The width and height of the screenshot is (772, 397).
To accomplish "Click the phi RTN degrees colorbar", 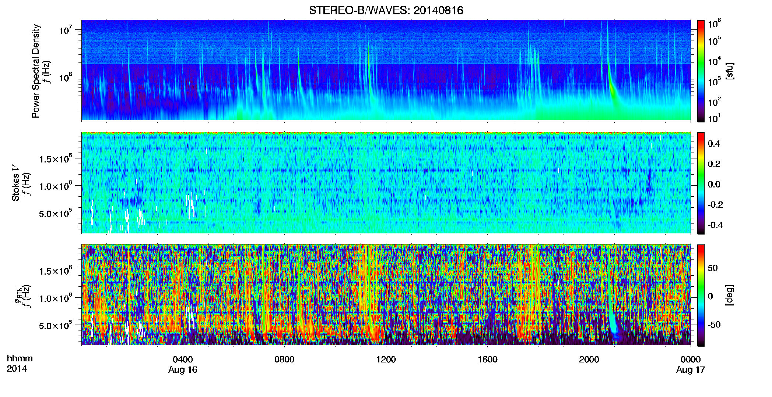I will pos(701,295).
